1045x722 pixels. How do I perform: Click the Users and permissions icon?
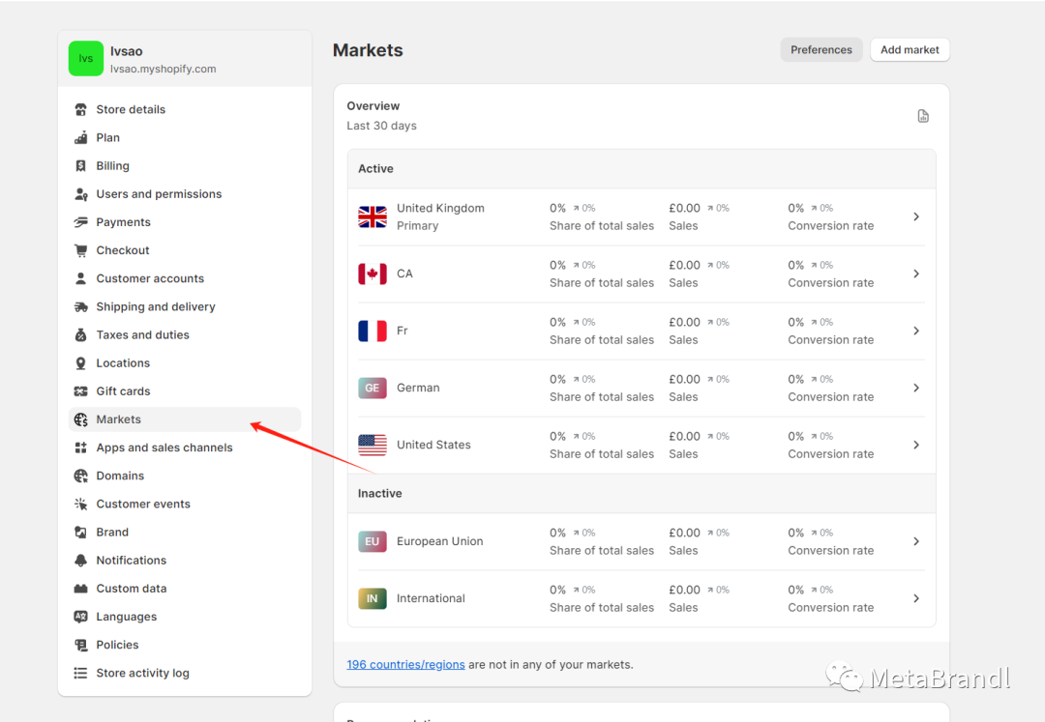(80, 194)
